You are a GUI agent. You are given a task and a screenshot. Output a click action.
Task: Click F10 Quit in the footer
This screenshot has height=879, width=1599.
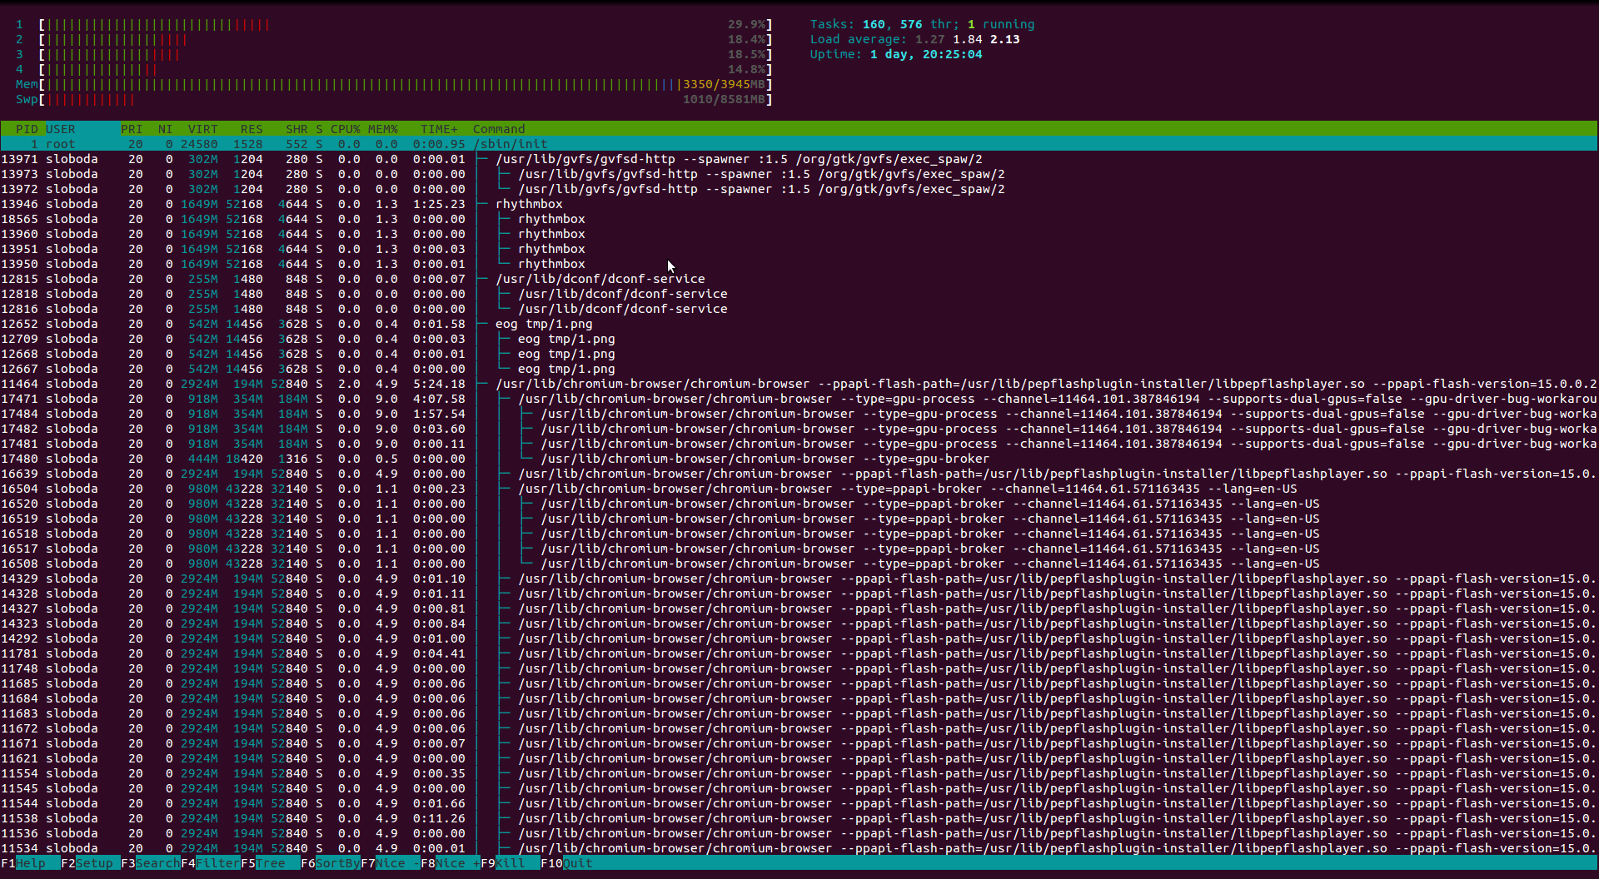pos(567,863)
